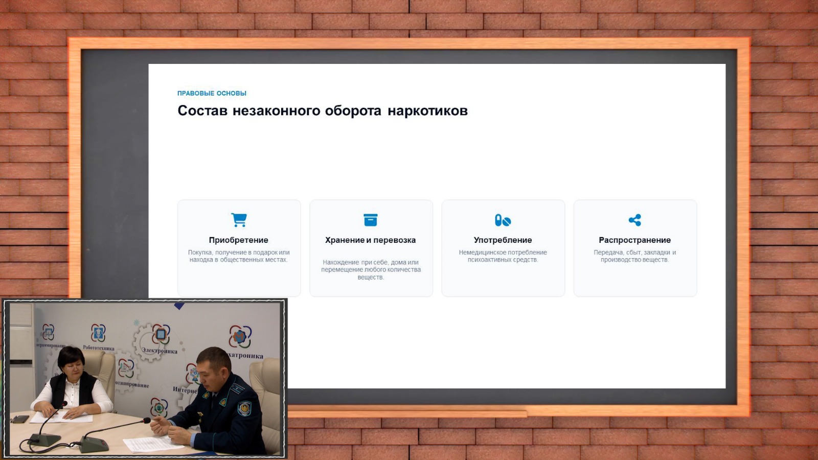
Task: Click the description Передача, сбыт, закладки
Action: pyautogui.click(x=634, y=256)
